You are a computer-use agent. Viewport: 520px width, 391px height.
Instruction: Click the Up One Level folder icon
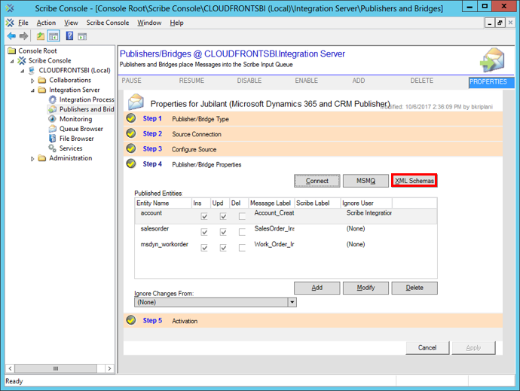(41, 36)
